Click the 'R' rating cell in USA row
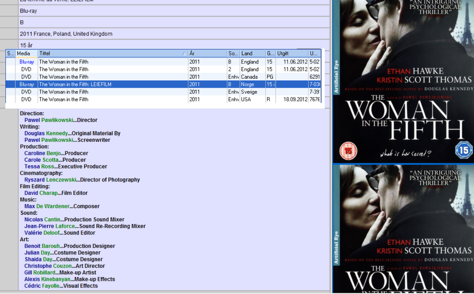Screen dimensions: 474x294 pos(271,99)
